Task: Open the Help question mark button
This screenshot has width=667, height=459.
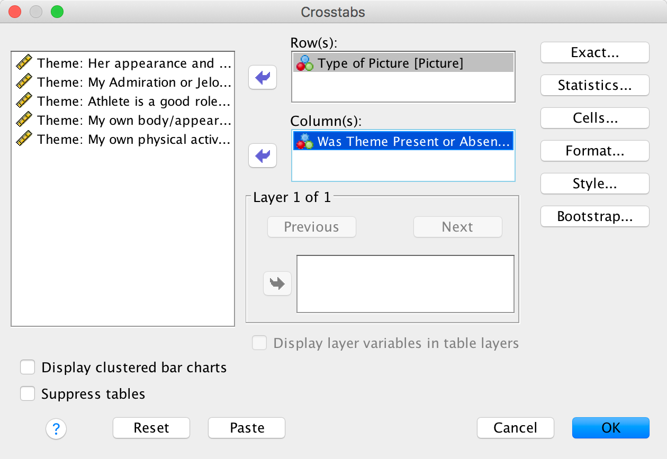Action: coord(56,428)
